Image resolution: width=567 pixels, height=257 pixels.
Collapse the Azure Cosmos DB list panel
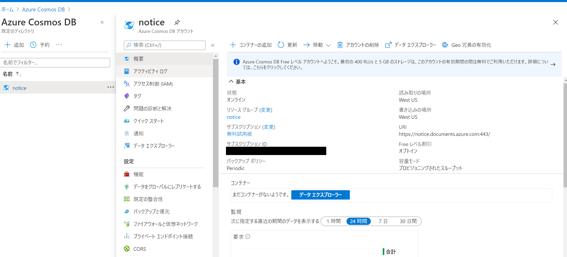(102, 22)
